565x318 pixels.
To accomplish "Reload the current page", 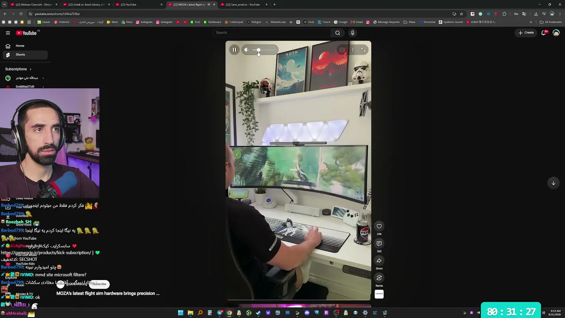I will (x=21, y=14).
